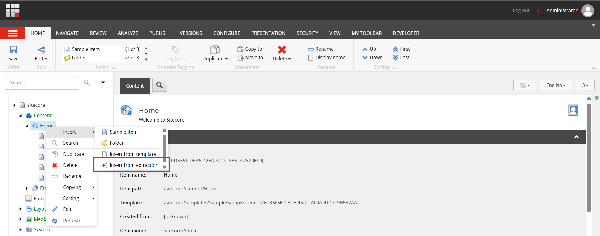Image resolution: width=600 pixels, height=236 pixels.
Task: Click the editor vertical scrollbar thumb
Action: pos(589,158)
